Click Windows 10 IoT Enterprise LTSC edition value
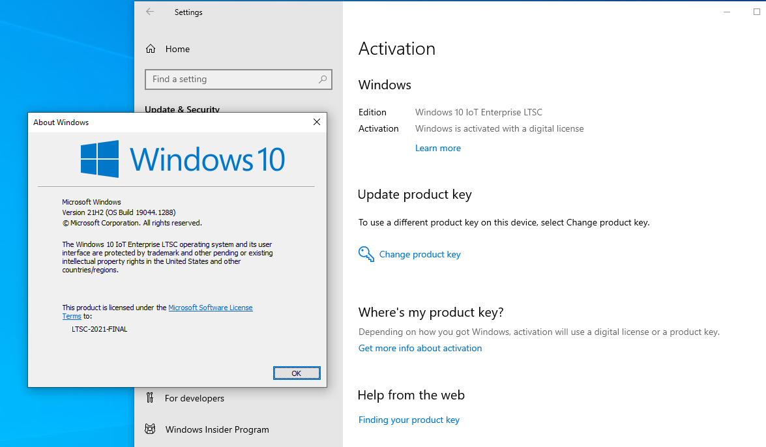The height and width of the screenshot is (447, 766). [x=479, y=112]
